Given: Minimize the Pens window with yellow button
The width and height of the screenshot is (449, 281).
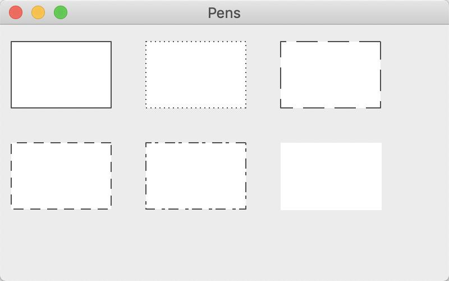Looking at the screenshot, I should [x=38, y=12].
